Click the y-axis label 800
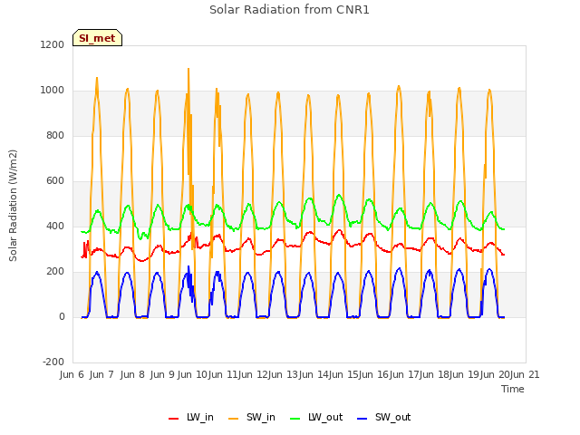This screenshot has width=580, height=435. [x=55, y=135]
